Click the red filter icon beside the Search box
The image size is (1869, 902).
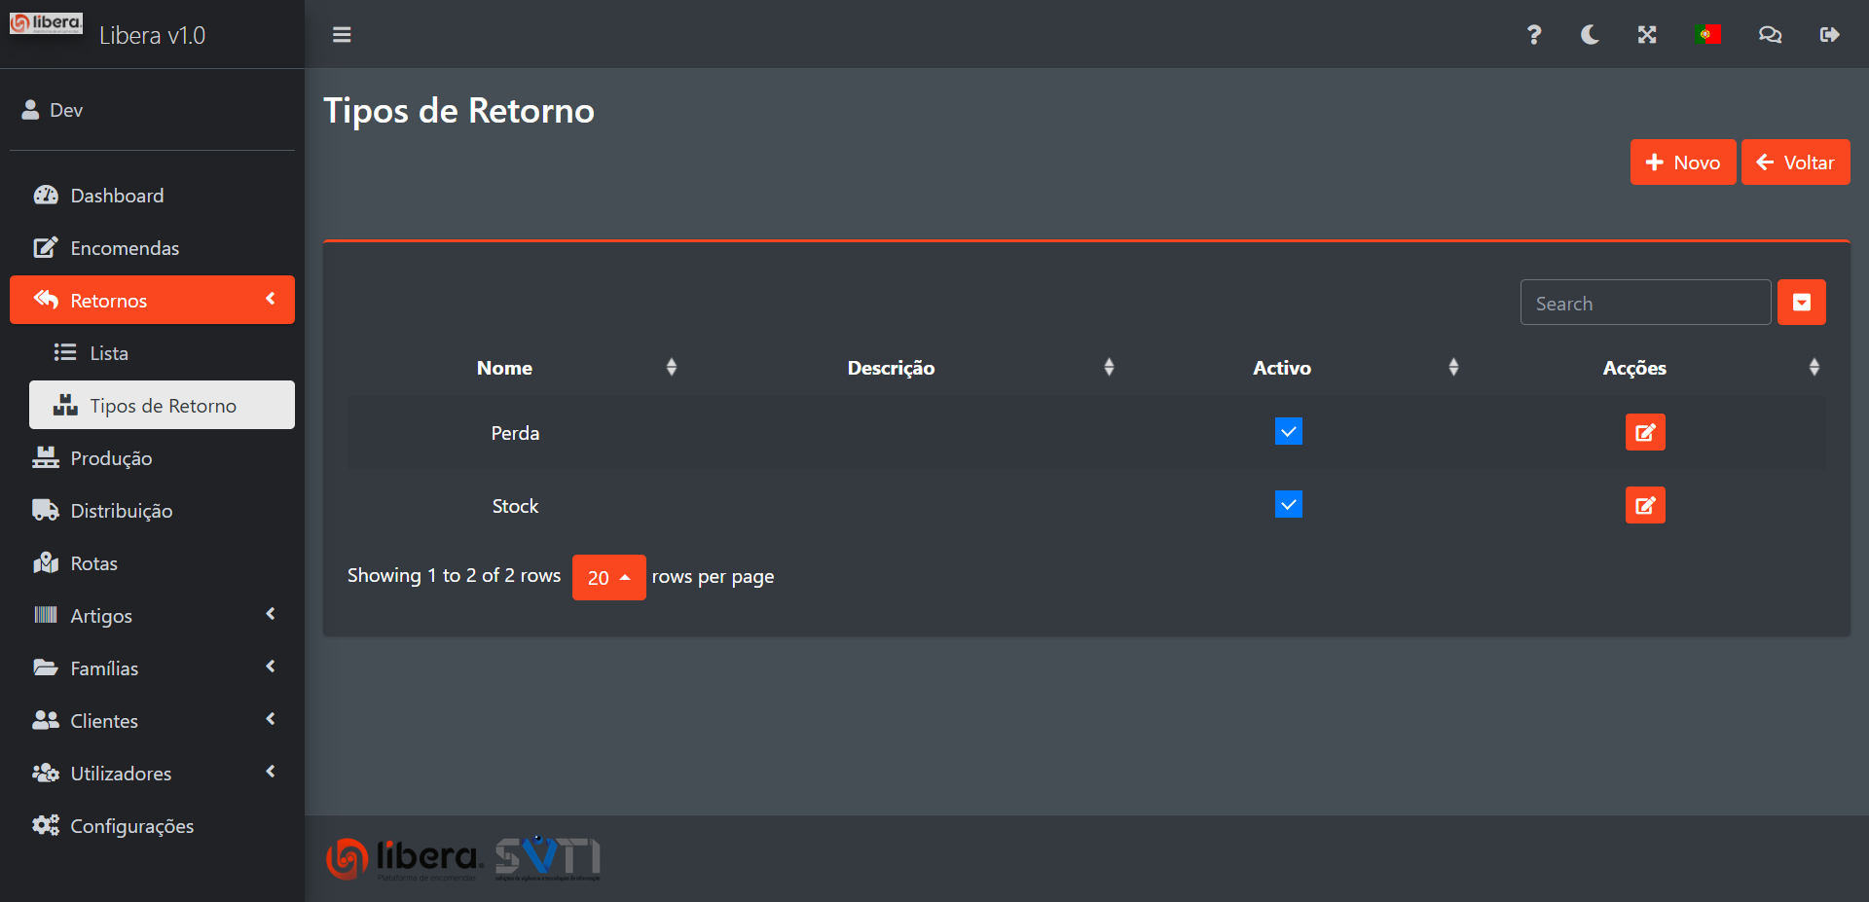coord(1802,302)
